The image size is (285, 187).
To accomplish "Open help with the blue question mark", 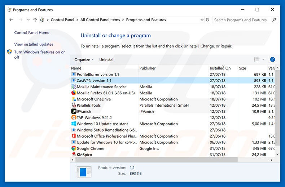I will coord(272,59).
